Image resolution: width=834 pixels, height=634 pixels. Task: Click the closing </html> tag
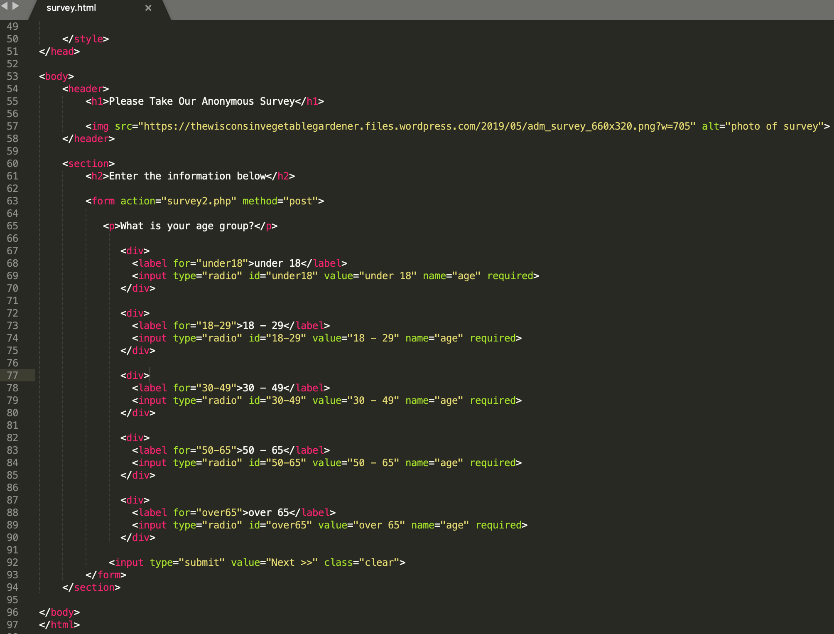[x=59, y=624]
